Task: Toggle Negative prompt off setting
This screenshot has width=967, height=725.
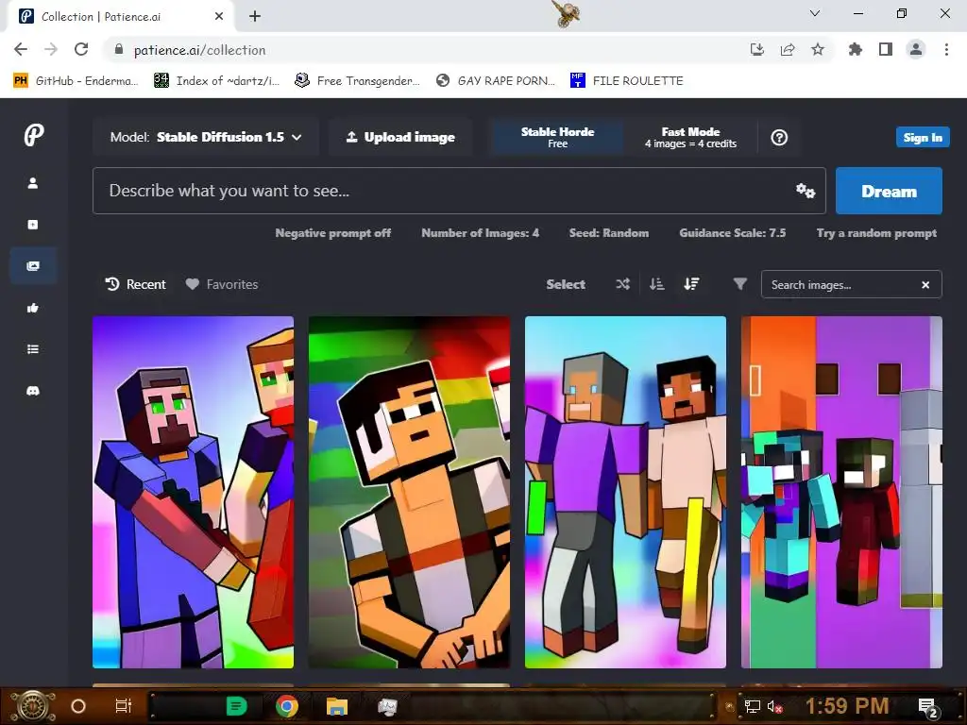Action: [333, 233]
